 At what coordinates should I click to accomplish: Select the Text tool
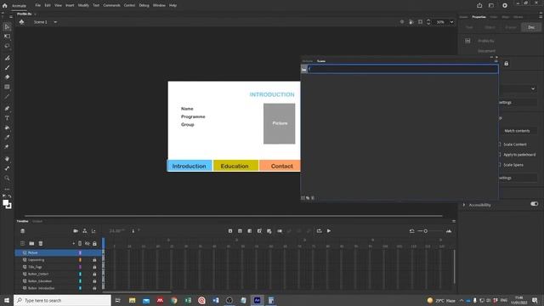pos(7,118)
